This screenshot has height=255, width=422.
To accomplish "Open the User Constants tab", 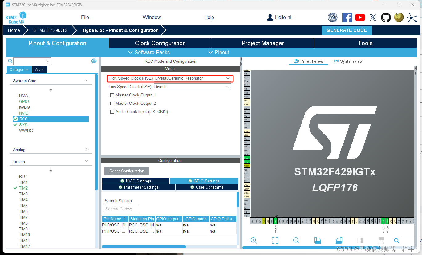I will [x=207, y=187].
